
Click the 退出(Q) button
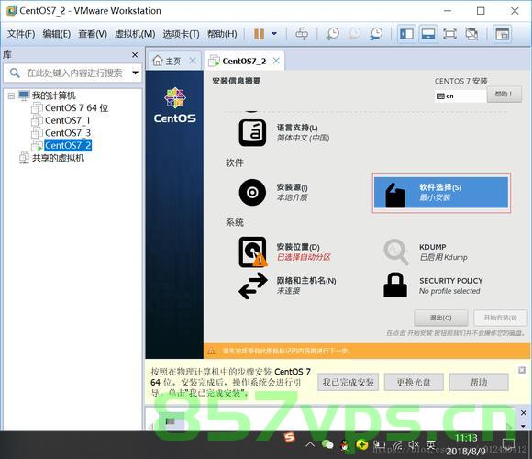point(441,318)
